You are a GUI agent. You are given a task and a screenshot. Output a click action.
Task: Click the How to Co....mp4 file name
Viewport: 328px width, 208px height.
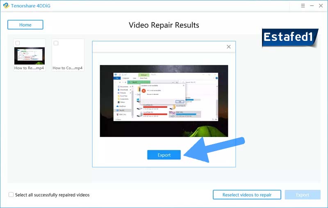pos(68,68)
